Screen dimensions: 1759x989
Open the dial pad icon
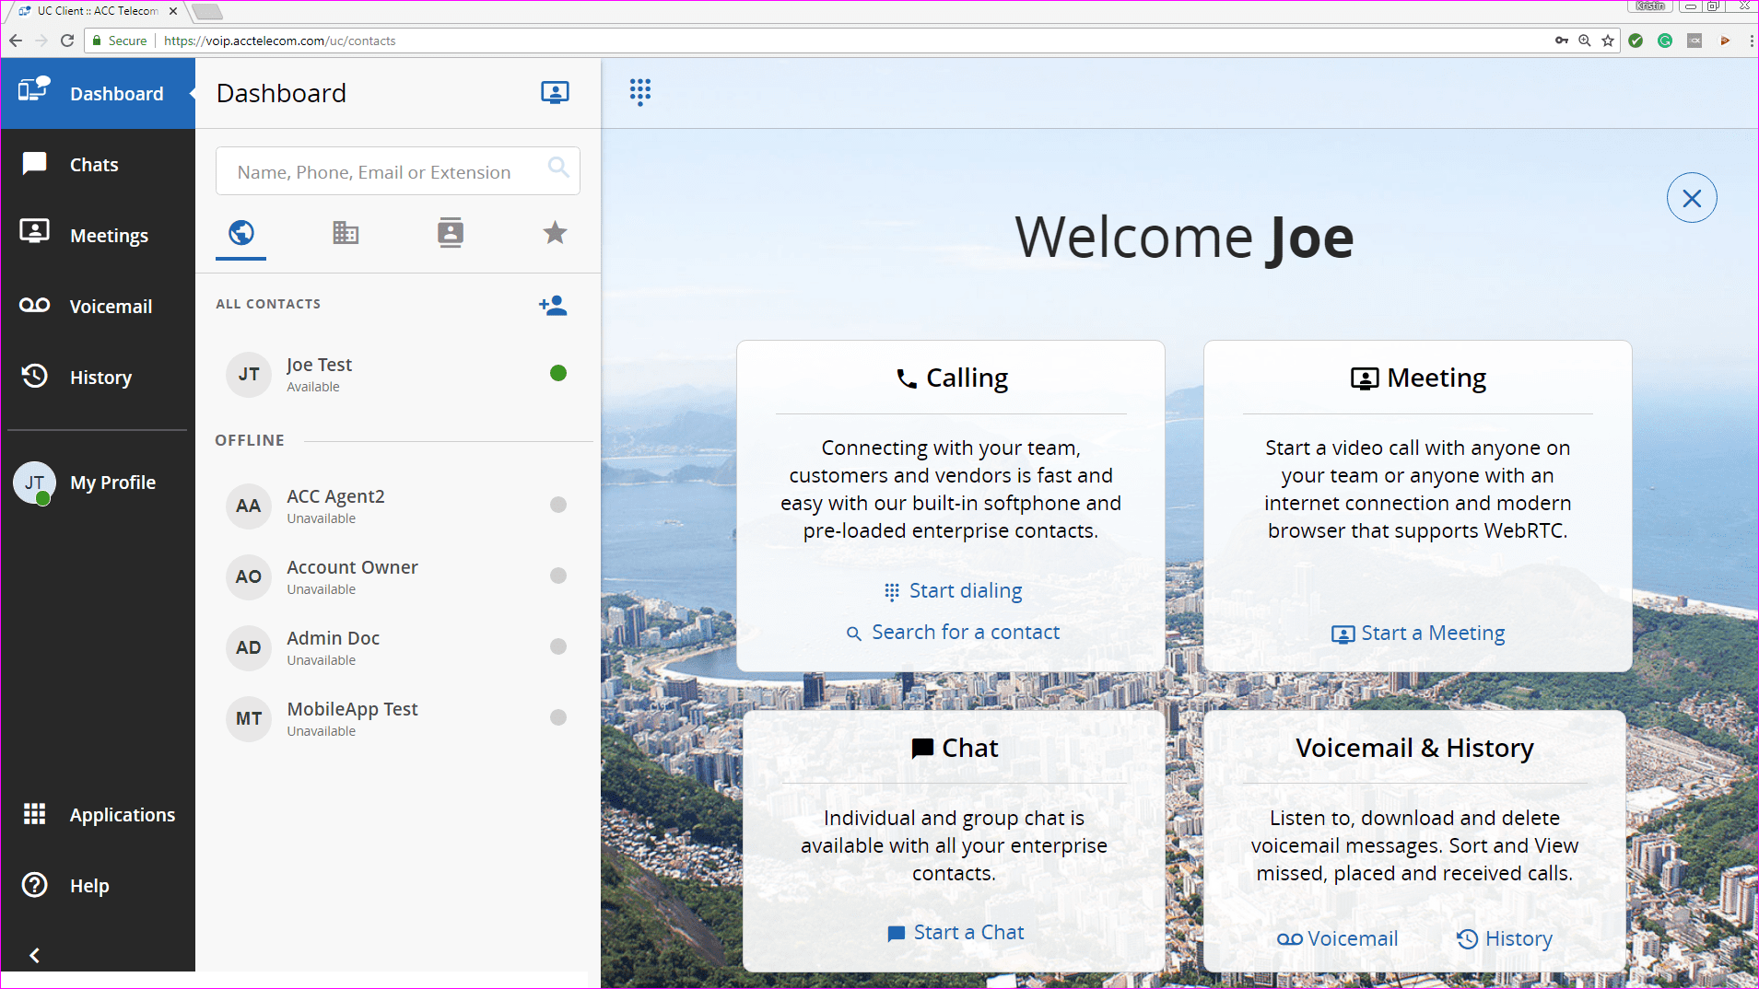pyautogui.click(x=639, y=92)
